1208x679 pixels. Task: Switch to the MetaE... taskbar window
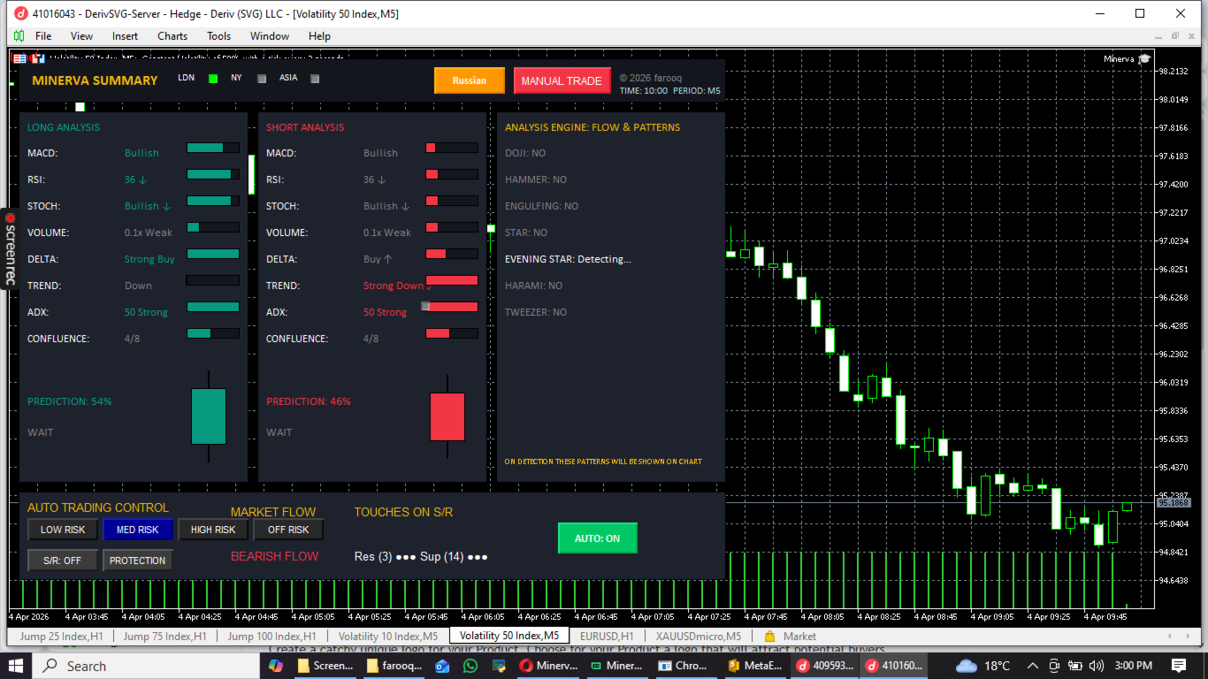(755, 666)
